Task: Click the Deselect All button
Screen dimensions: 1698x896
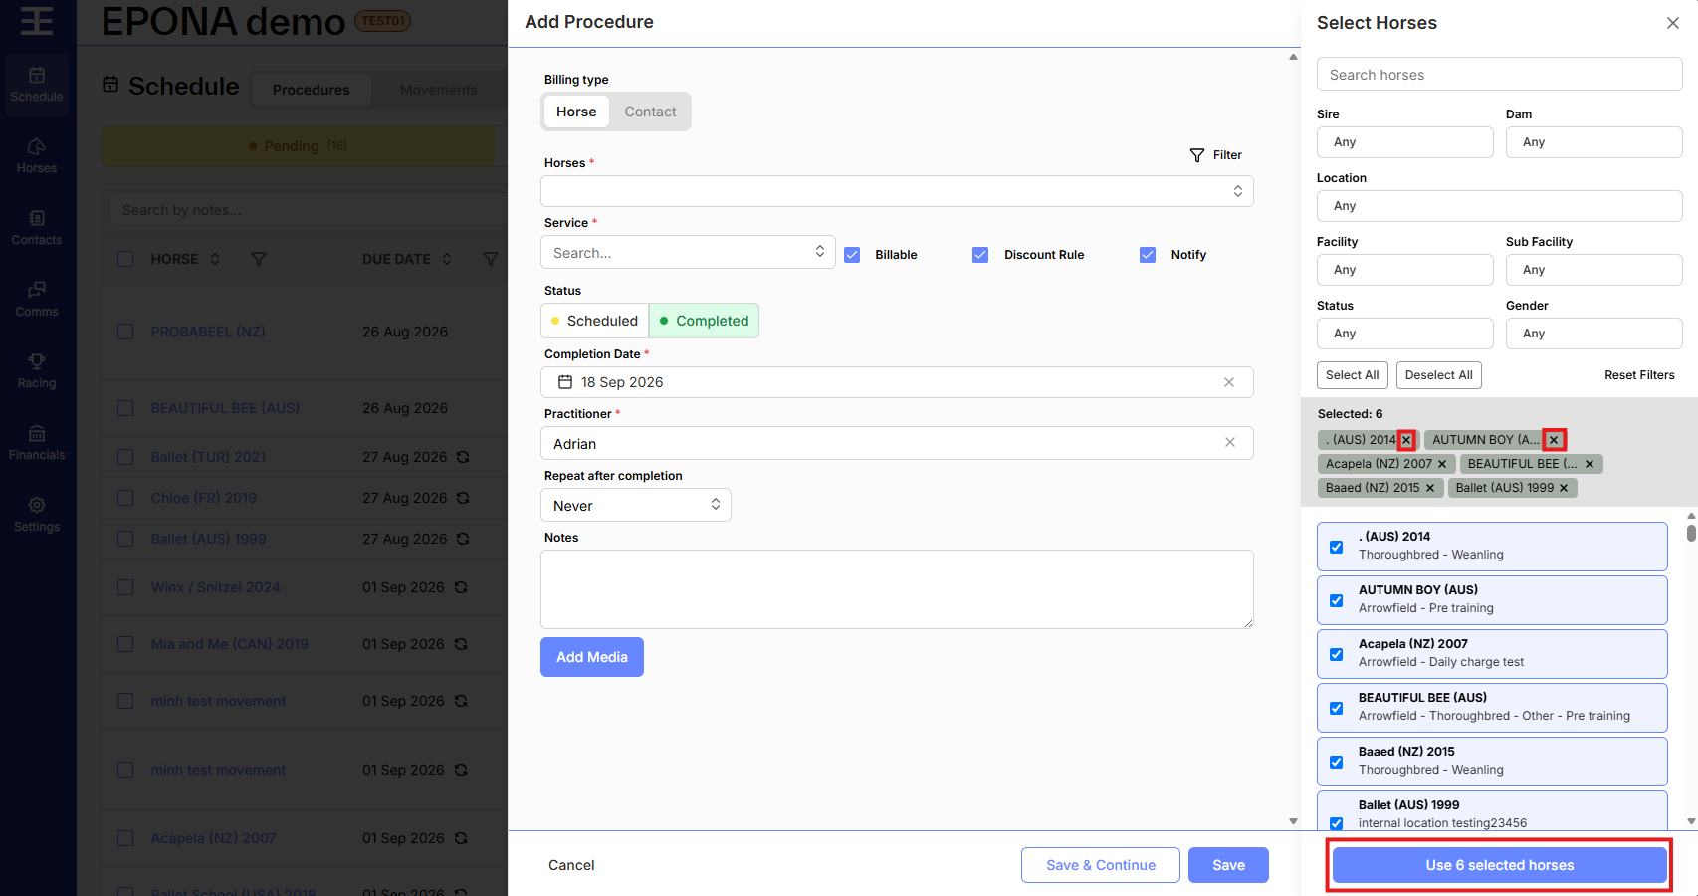Action: tap(1439, 375)
